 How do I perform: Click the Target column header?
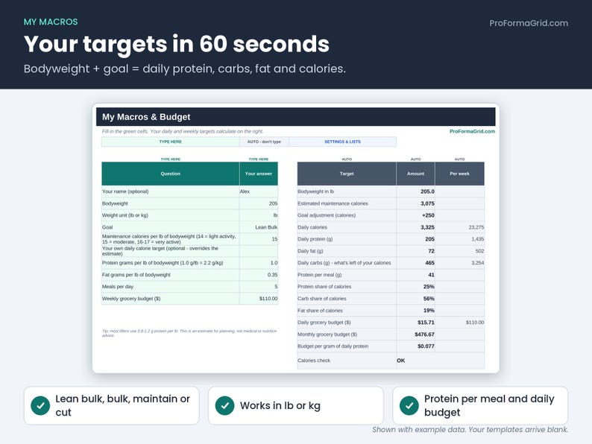tap(347, 174)
